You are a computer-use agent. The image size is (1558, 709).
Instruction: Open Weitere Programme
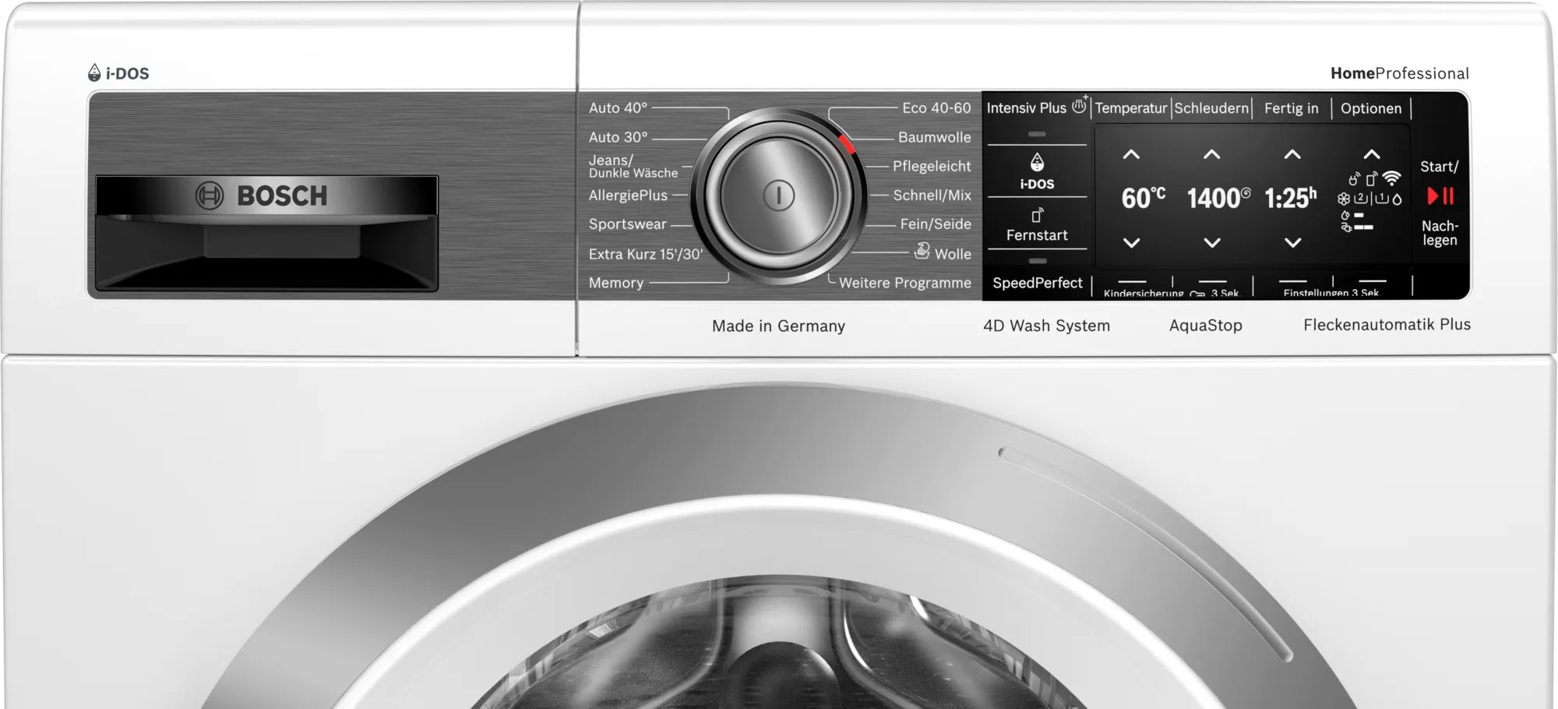click(x=905, y=283)
